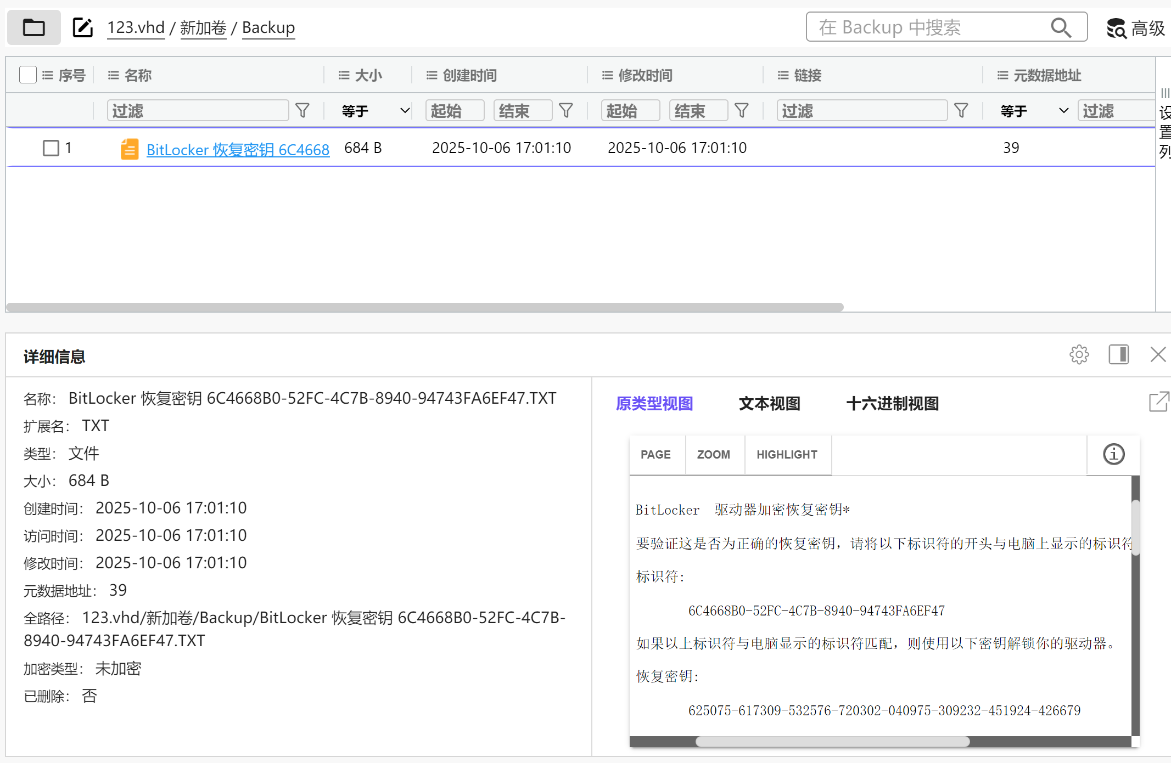
Task: Click the 新加卷 breadcrumb link
Action: (x=203, y=27)
